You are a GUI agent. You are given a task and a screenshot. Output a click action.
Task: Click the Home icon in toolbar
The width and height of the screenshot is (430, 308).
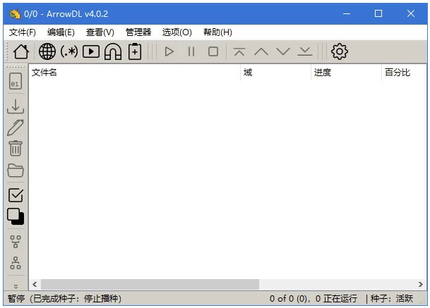(20, 51)
